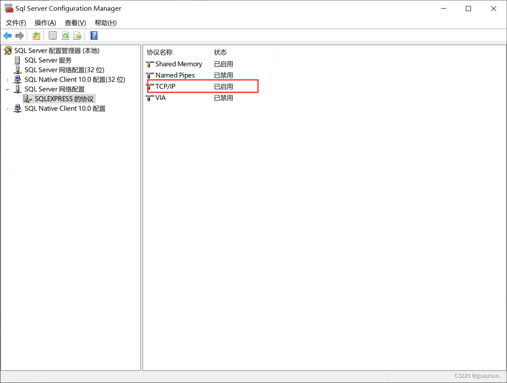The height and width of the screenshot is (383, 507).
Task: Click the SQL Server 服务 icon
Action: [x=18, y=60]
